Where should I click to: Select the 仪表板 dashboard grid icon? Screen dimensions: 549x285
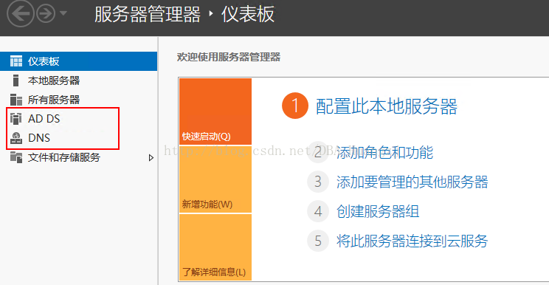click(x=16, y=61)
